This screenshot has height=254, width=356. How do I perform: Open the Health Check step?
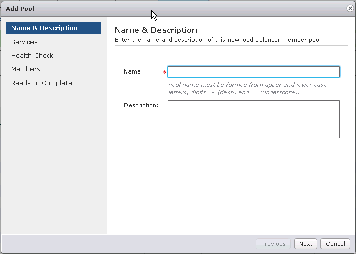pyautogui.click(x=32, y=55)
